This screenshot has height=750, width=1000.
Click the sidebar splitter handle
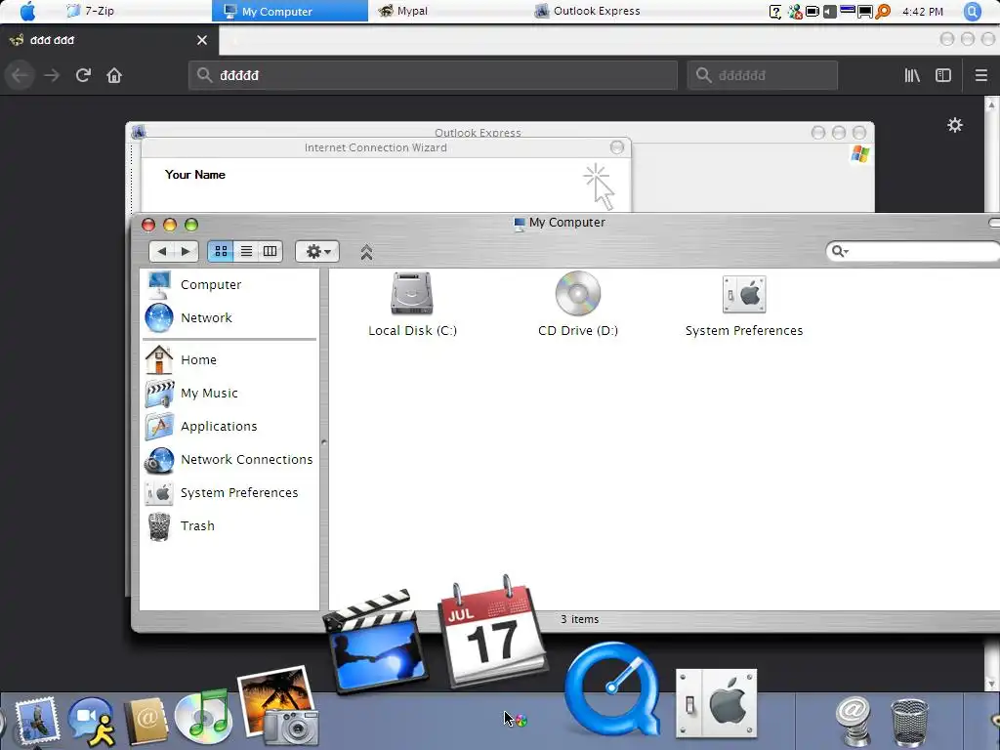click(x=324, y=441)
